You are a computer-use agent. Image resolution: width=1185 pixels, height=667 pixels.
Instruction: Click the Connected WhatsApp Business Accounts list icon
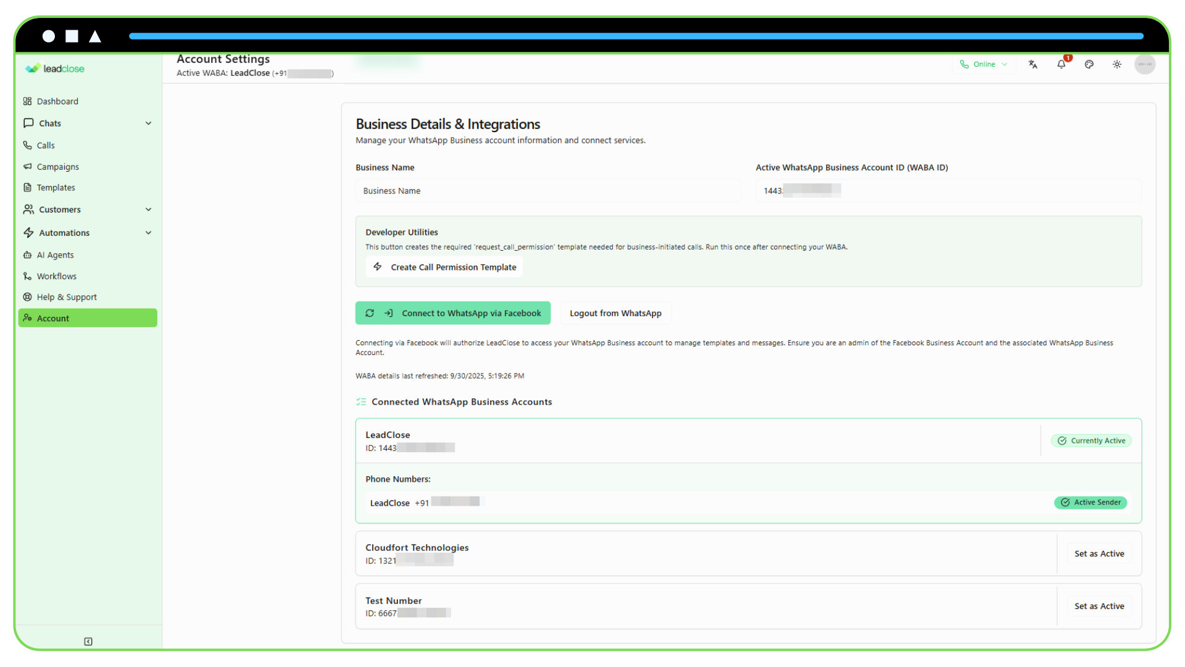[361, 402]
